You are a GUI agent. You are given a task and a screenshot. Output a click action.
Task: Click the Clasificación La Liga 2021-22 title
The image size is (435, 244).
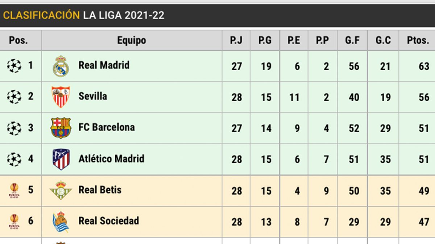[x=84, y=15]
